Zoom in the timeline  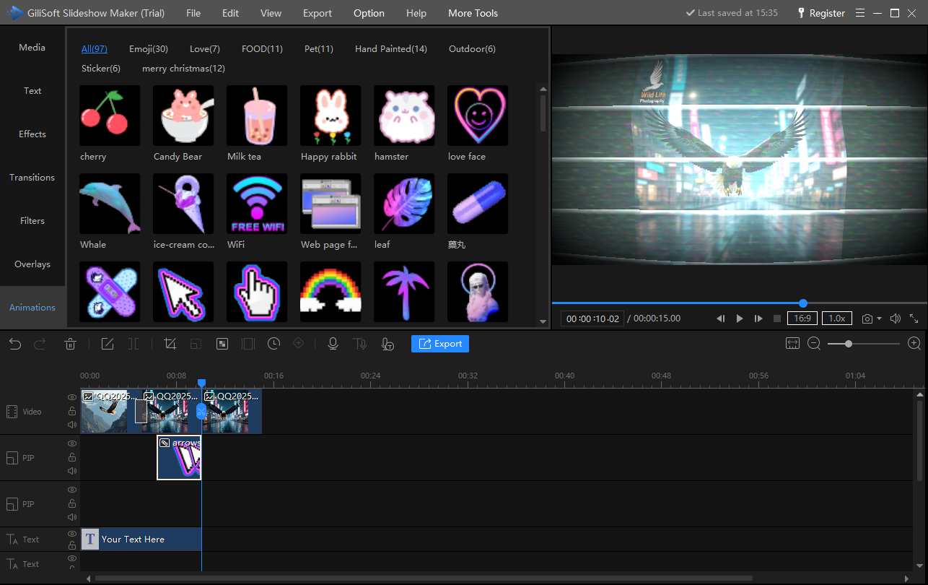[x=914, y=344]
